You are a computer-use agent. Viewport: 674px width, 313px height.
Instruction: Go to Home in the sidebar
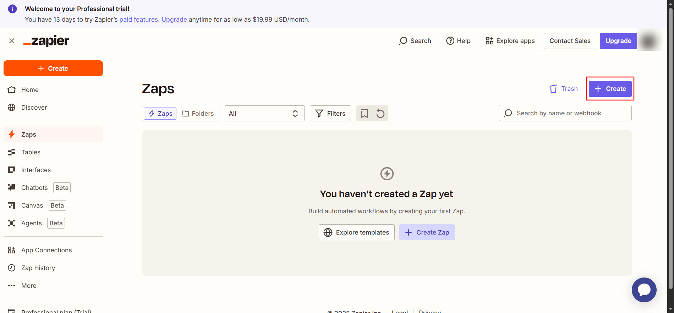(53, 90)
